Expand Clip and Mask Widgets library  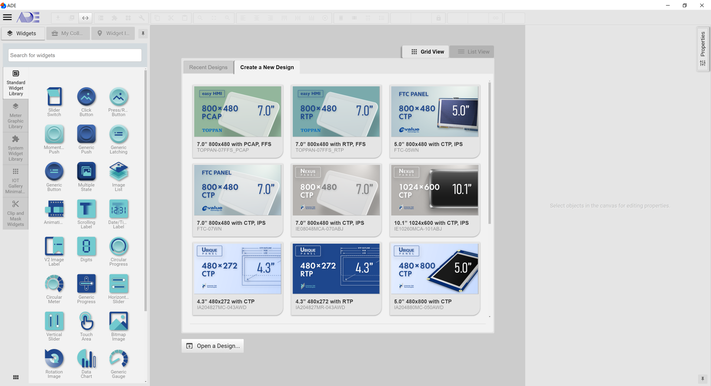(x=16, y=213)
